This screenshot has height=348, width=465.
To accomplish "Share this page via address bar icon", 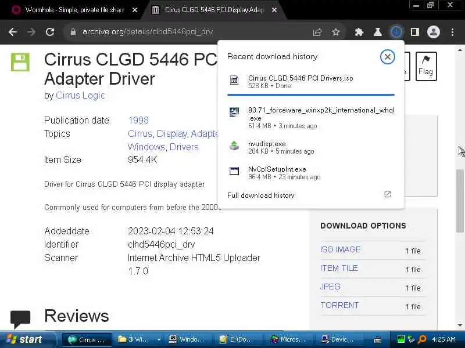I will [317, 32].
